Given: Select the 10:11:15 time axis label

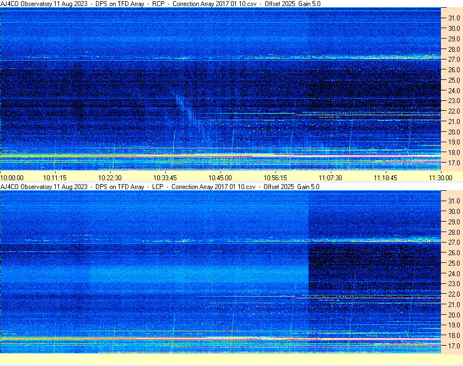Looking at the screenshot, I should [x=55, y=178].
